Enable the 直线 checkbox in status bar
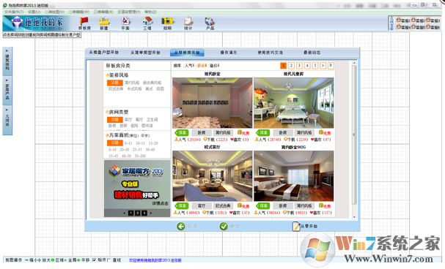Screen dimensions: 445x269 [109, 260]
